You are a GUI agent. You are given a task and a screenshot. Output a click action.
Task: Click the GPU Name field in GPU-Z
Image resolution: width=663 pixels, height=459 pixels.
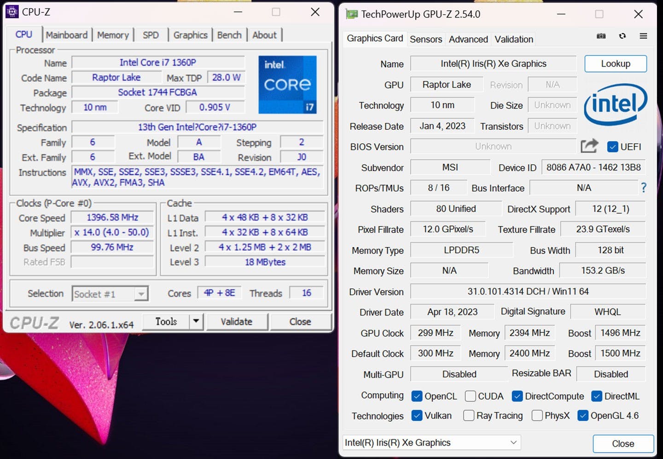point(493,64)
